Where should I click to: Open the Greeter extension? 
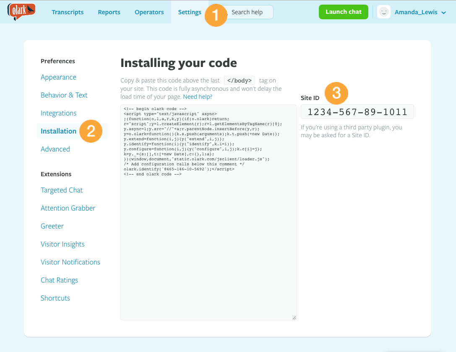pos(52,226)
